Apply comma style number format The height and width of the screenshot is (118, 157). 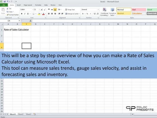point(91,14)
